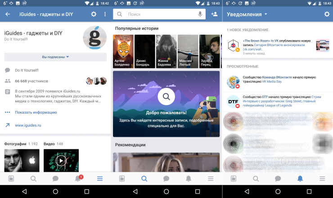Tap Команда ВКонтакте community link
Screen dimensions: 333x198
(x=277, y=77)
